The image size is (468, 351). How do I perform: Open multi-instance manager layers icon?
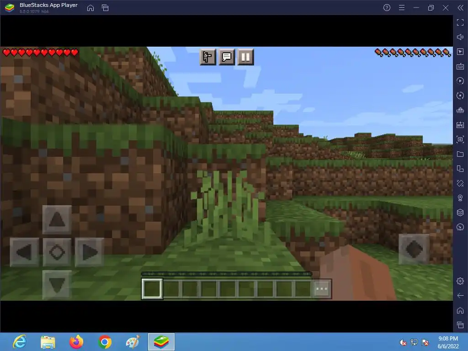tap(460, 213)
